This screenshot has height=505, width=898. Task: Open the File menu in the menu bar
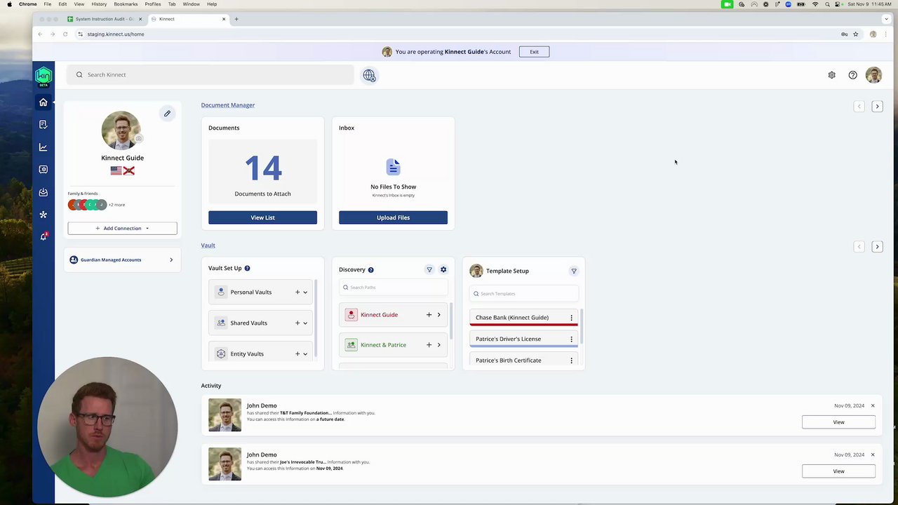coord(48,4)
